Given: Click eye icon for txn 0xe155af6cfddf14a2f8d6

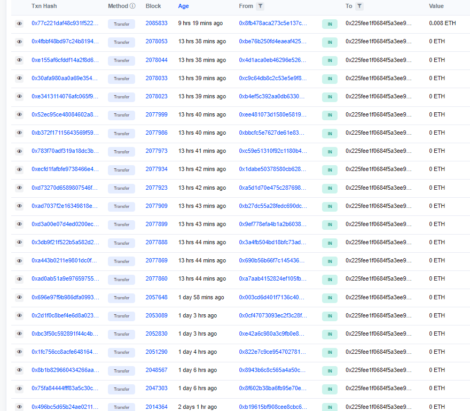Looking at the screenshot, I should 19,60.
